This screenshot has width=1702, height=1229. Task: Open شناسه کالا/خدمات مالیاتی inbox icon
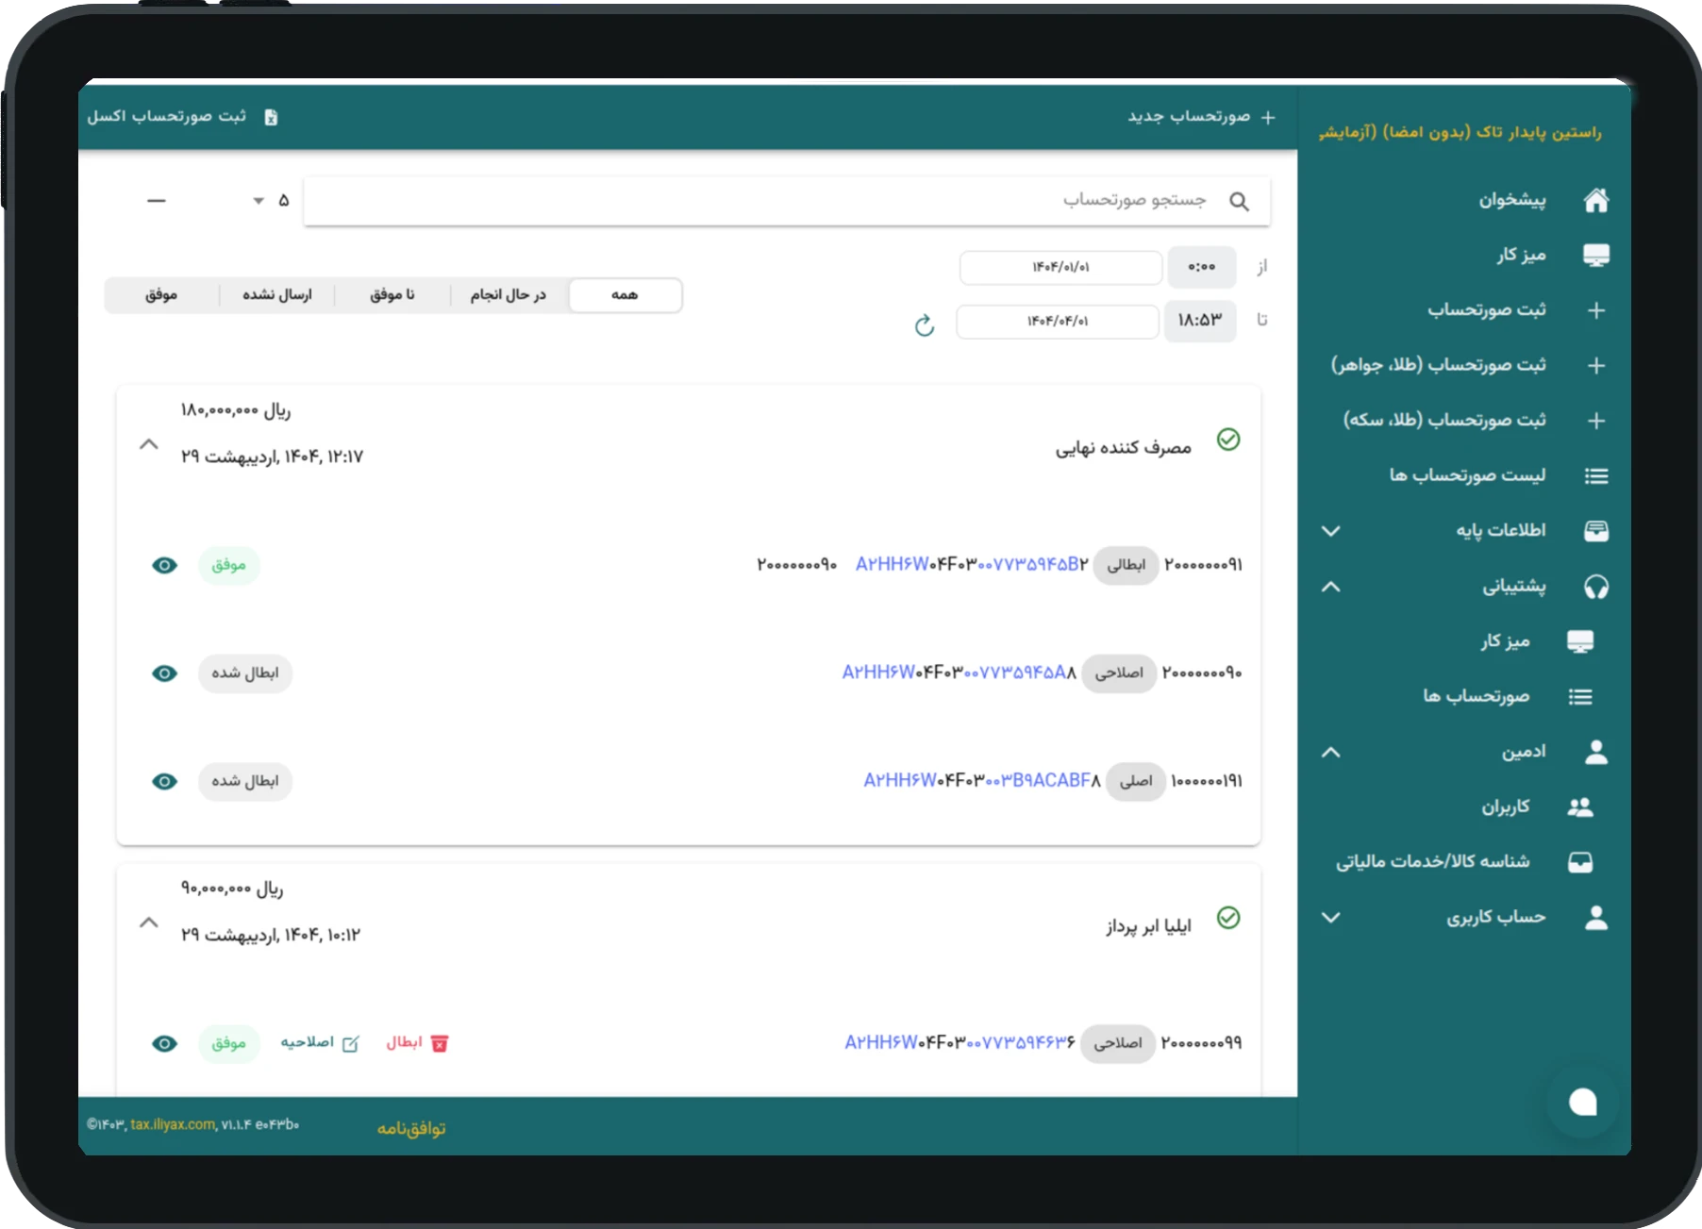click(1580, 862)
